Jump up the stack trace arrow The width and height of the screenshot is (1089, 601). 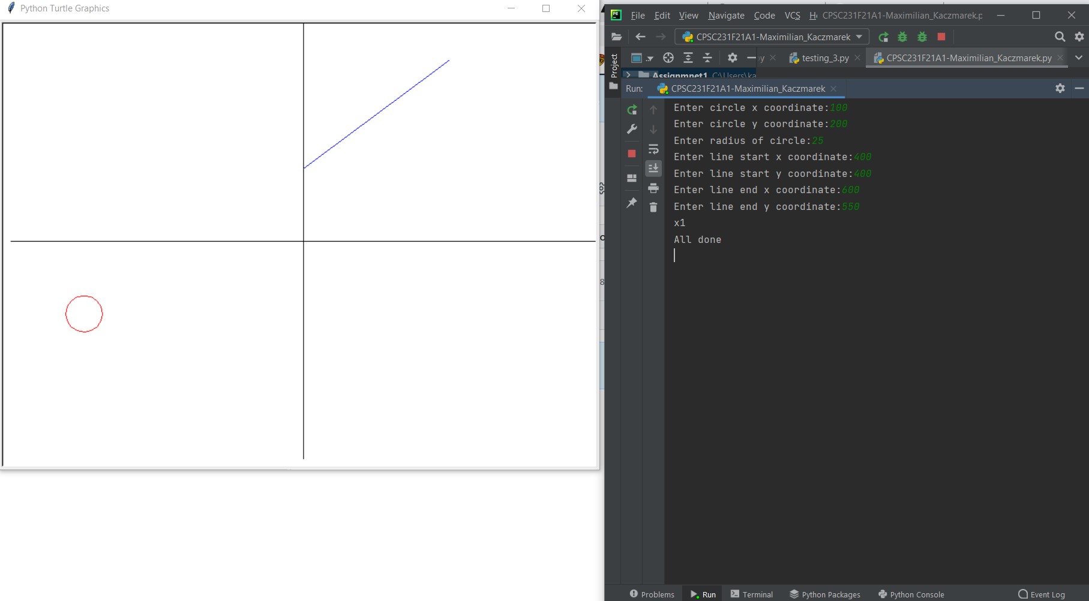coord(653,110)
